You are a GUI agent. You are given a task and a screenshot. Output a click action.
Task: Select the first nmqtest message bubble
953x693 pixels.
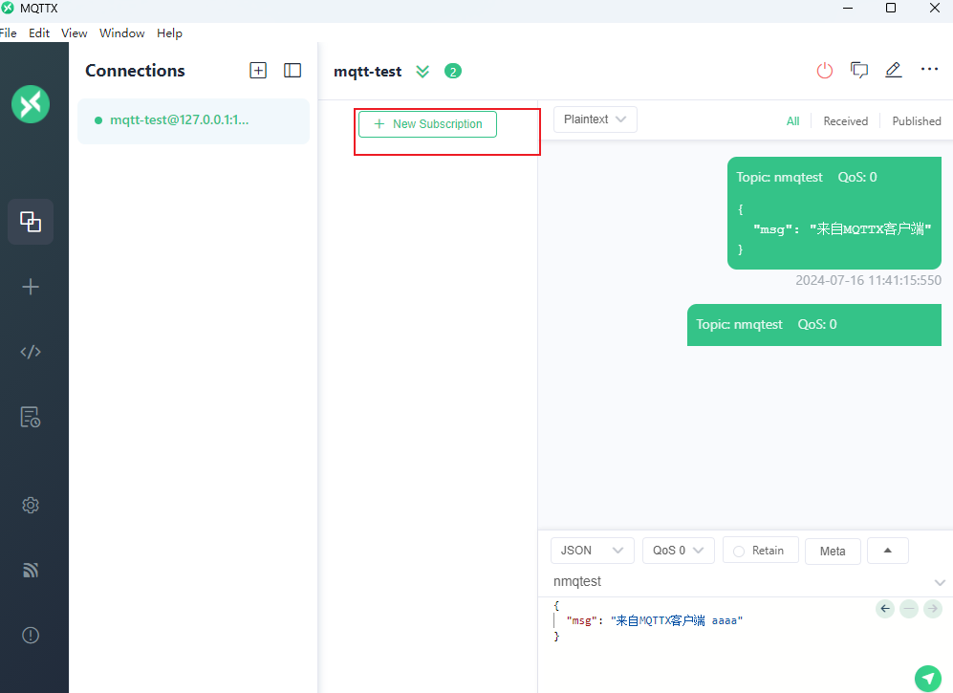pos(834,213)
